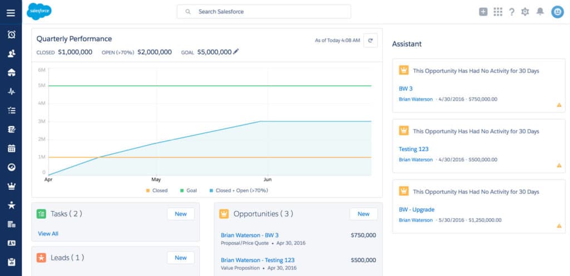
Task: Open the help question mark icon
Action: click(x=512, y=12)
